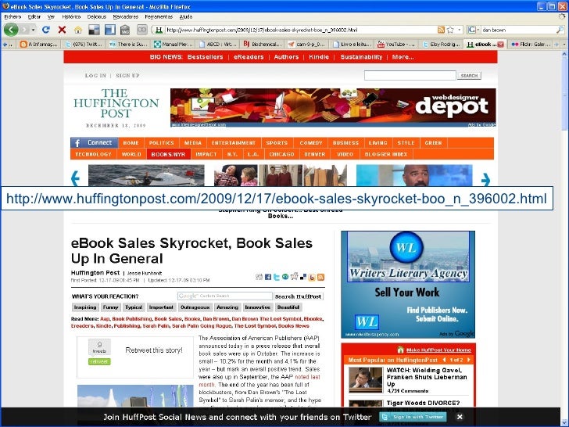
Task: Open the Marcadores menu
Action: (x=125, y=16)
